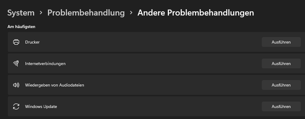
Task: Click the Wi-Fi icon for Internetverbindungen
Action: 16,64
